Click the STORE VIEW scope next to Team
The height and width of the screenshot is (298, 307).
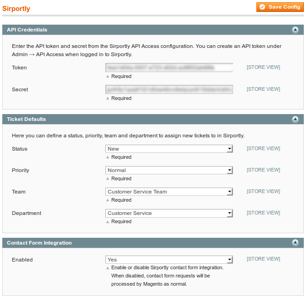[x=263, y=191]
